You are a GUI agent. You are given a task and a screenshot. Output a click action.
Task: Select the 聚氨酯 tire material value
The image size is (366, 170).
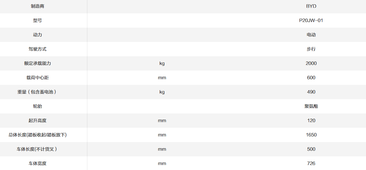click(311, 106)
